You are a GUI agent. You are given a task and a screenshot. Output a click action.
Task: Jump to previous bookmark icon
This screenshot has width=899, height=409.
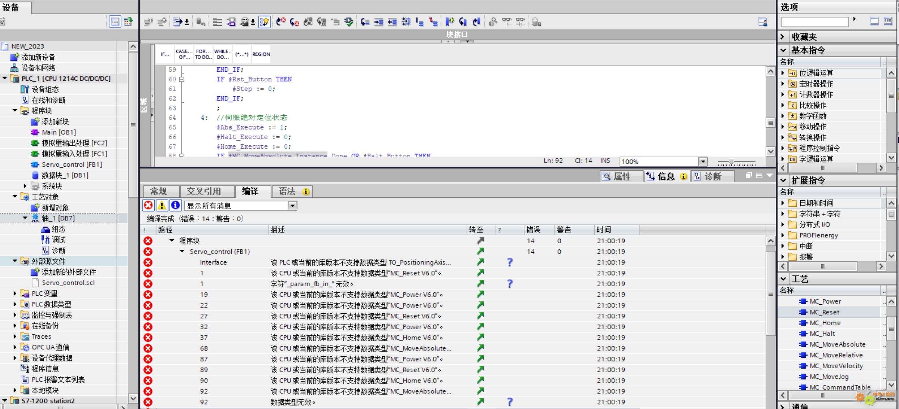click(477, 22)
